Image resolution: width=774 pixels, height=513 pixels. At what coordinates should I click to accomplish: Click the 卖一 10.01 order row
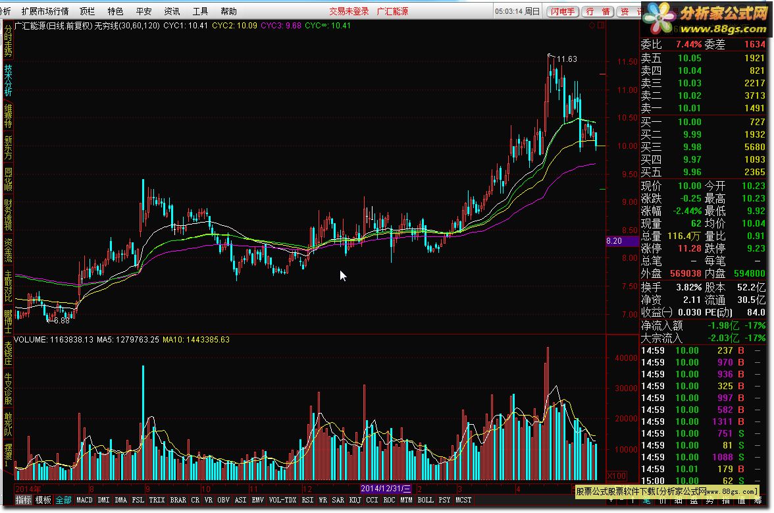[x=703, y=108]
